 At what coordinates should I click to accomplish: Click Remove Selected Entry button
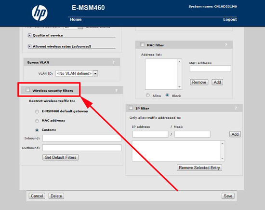pyautogui.click(x=199, y=168)
